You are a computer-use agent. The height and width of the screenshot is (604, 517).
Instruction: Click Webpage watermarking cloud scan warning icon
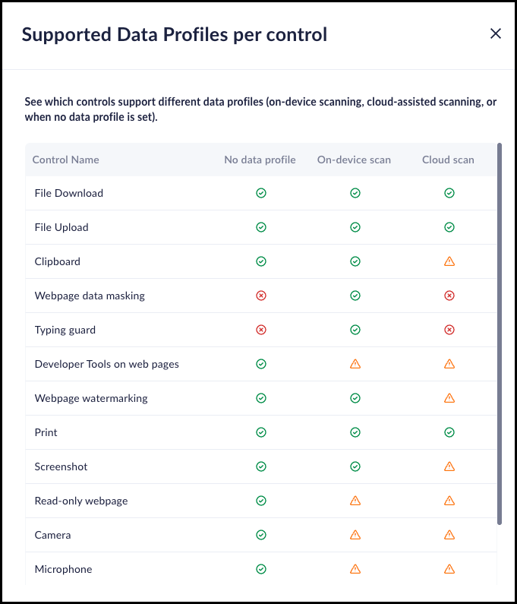tap(449, 398)
